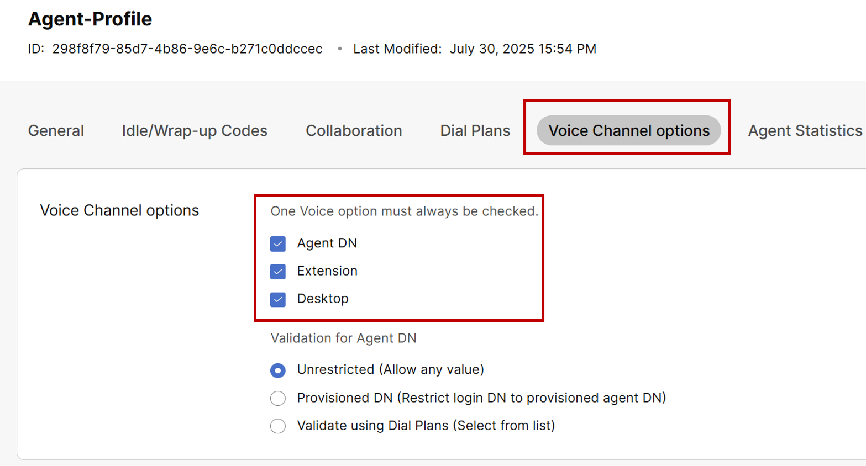The width and height of the screenshot is (866, 466).
Task: Open the Agent Statistics tab
Action: pyautogui.click(x=805, y=131)
